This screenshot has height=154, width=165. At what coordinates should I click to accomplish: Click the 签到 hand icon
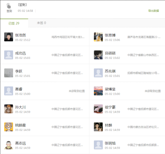pyautogui.click(x=9, y=6)
